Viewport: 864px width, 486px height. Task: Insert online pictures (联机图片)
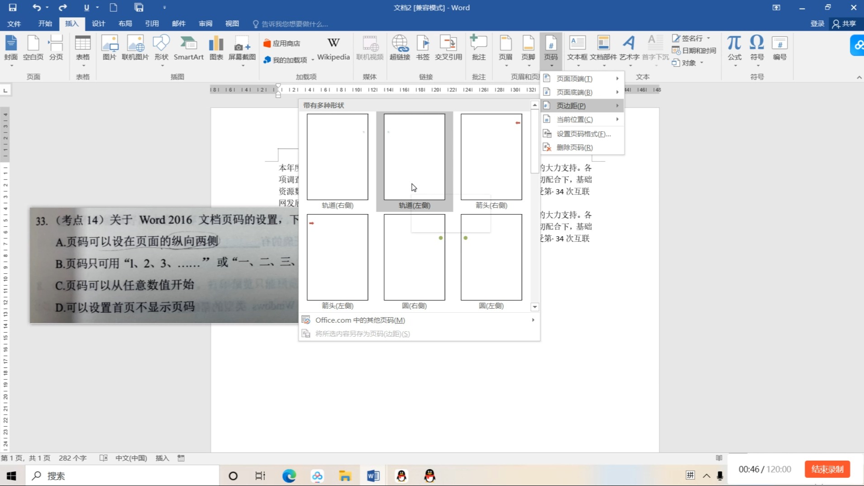click(x=135, y=48)
